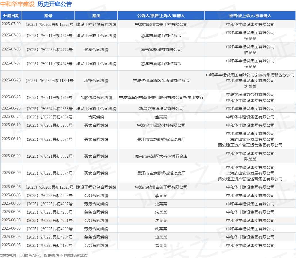The image size is (296, 258).
Task: Click plaintiff 宋某某
Action: tap(161, 212)
